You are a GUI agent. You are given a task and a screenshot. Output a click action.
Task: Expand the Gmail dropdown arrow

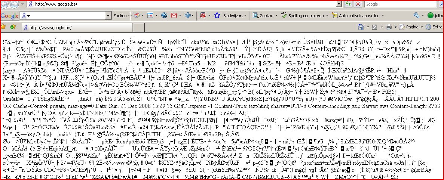pos(180,16)
